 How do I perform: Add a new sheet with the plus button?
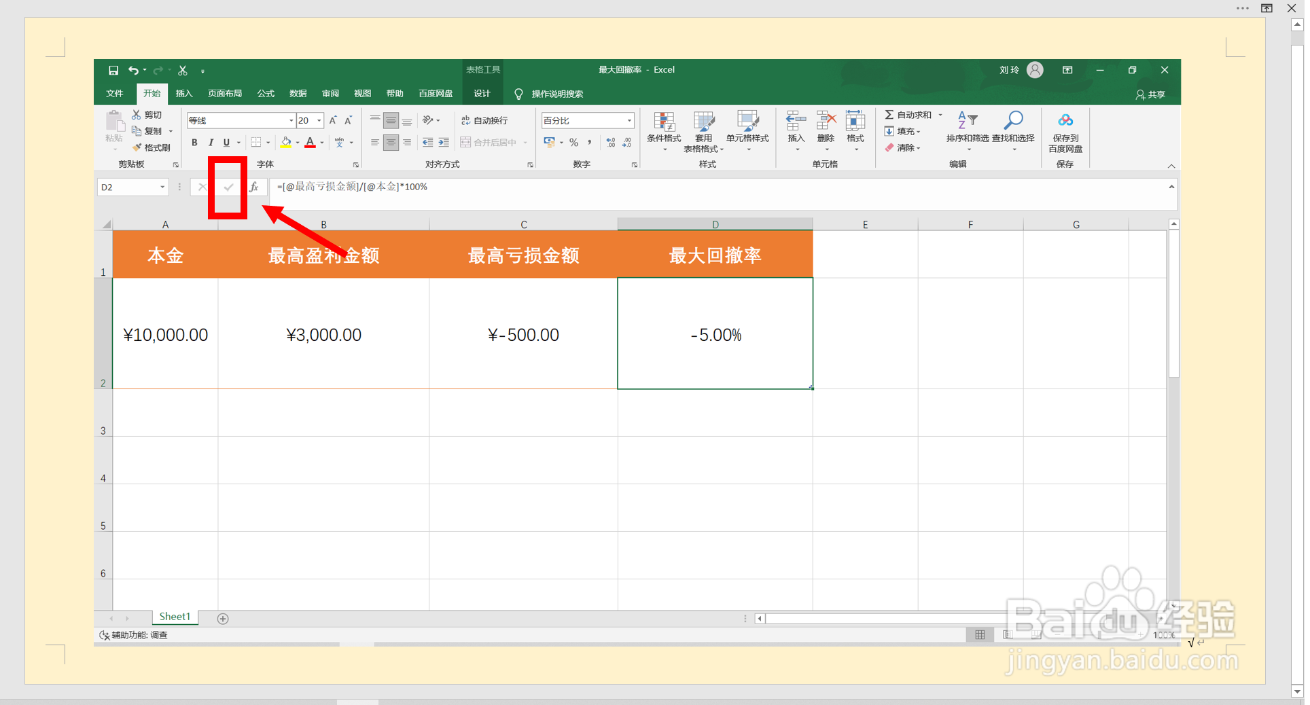point(223,618)
